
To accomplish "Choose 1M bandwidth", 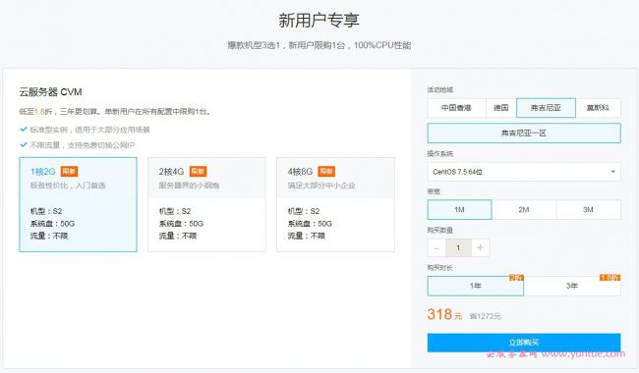I will point(460,209).
